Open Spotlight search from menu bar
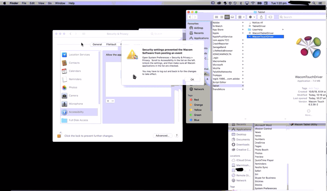Viewport: 327px width, 191px height. (314, 3)
